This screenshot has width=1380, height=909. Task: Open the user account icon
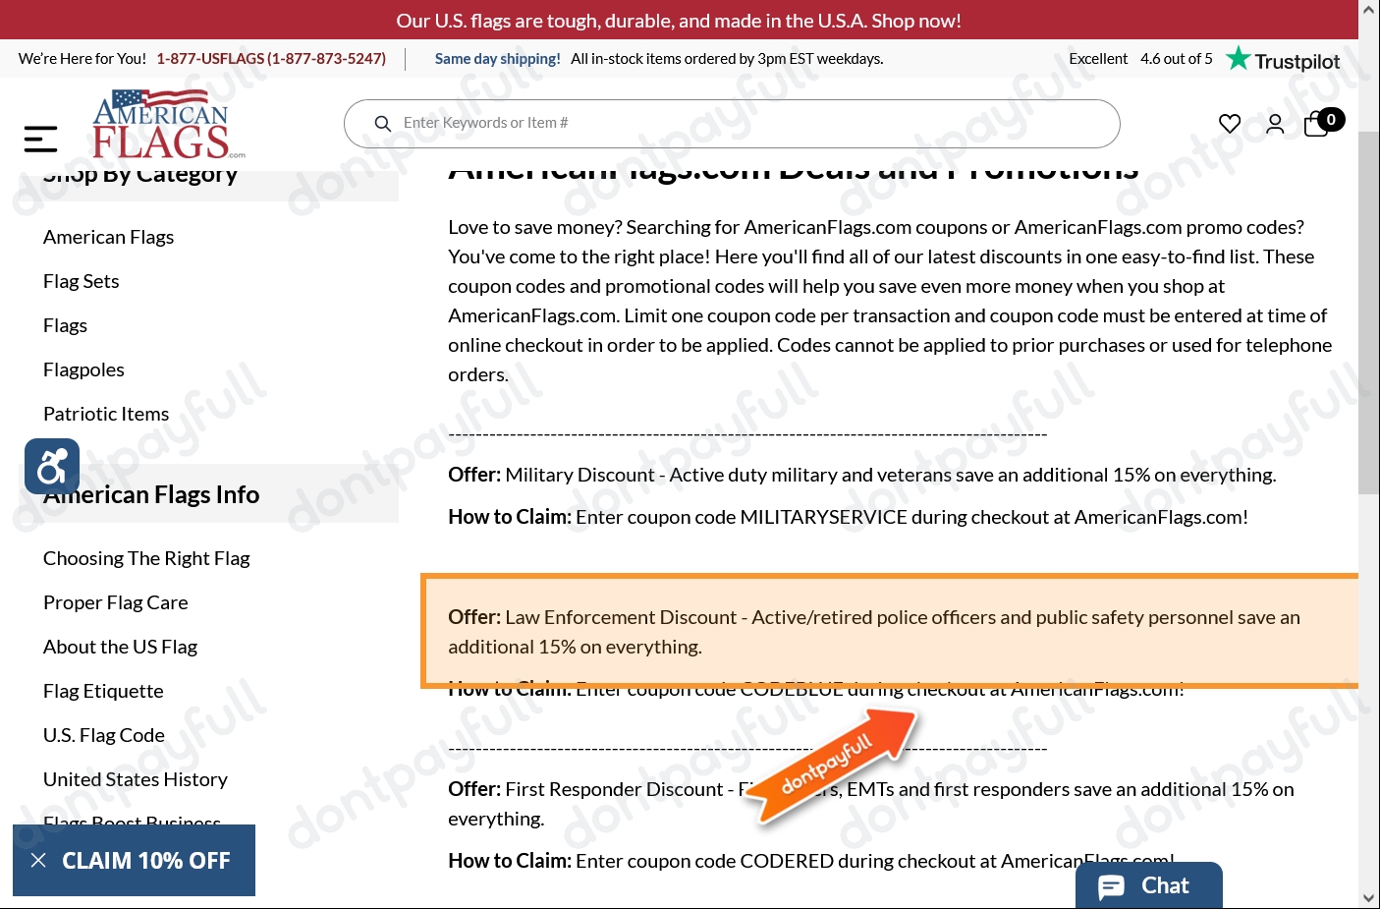tap(1274, 124)
